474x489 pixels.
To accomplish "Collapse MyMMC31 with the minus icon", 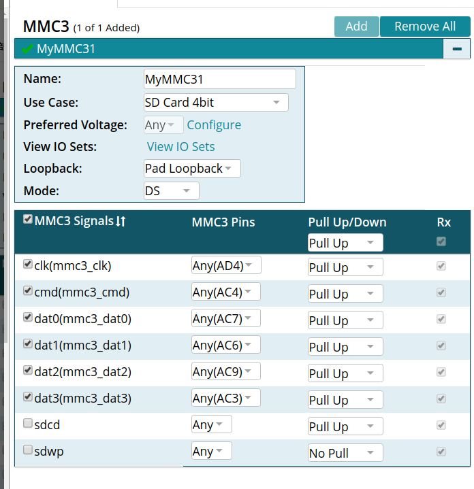I will [x=456, y=49].
